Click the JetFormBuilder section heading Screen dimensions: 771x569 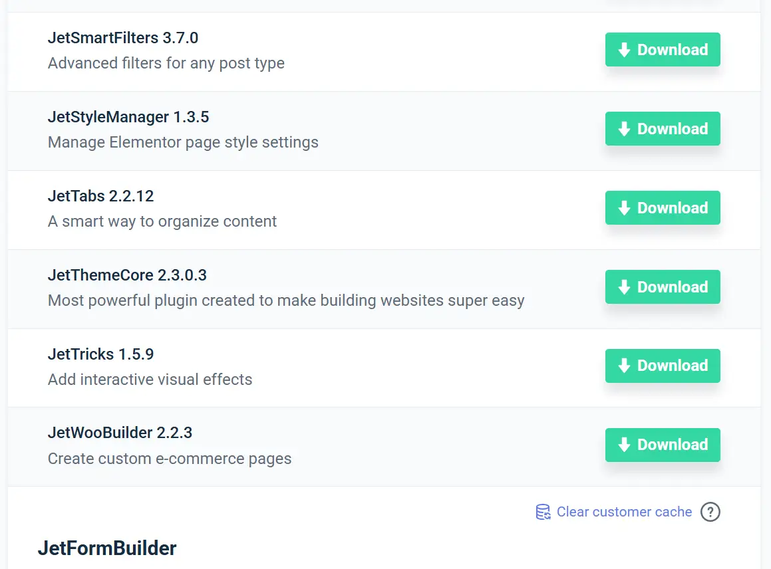[107, 548]
